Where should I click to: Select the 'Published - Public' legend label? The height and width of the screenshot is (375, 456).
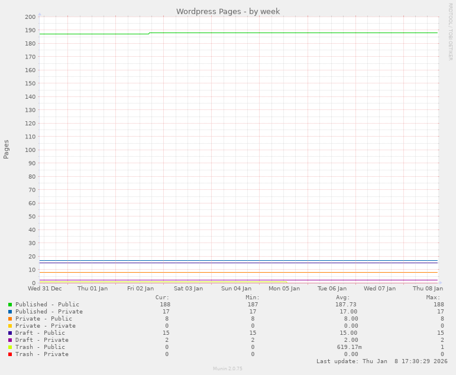(47, 304)
